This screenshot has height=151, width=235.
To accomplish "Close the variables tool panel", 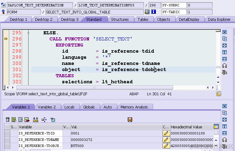I will (224, 106).
